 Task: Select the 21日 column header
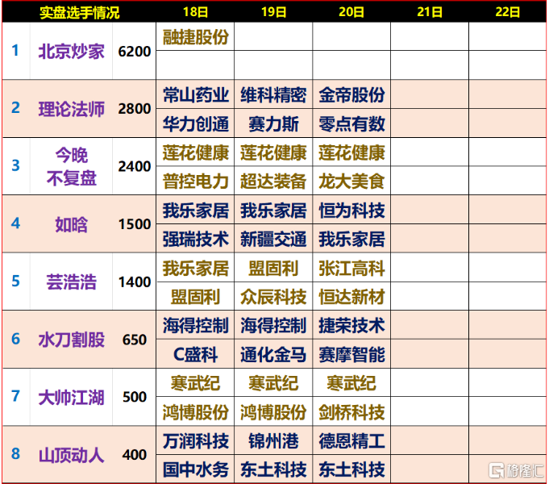[x=430, y=12]
